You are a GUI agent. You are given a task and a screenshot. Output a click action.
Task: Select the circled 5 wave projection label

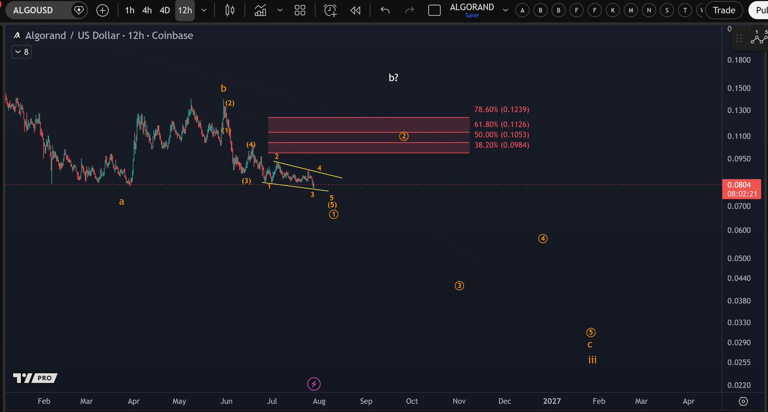coord(591,332)
